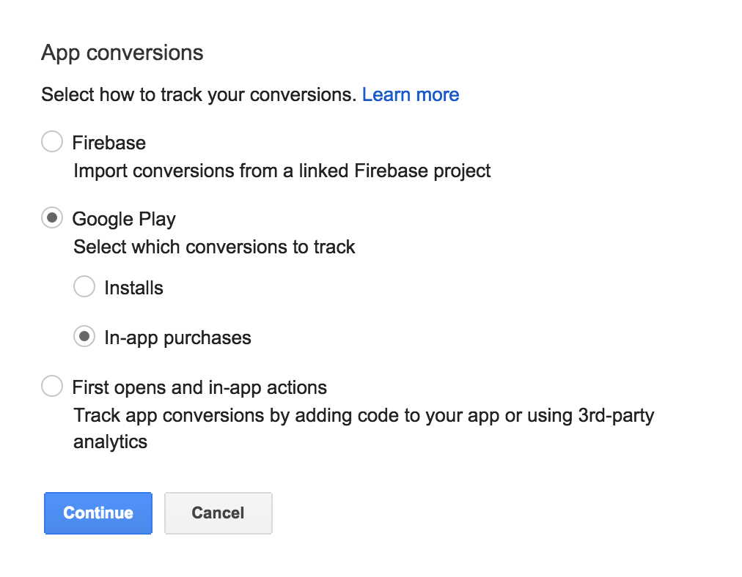
Task: Click the Firebase option label text
Action: pyautogui.click(x=109, y=143)
